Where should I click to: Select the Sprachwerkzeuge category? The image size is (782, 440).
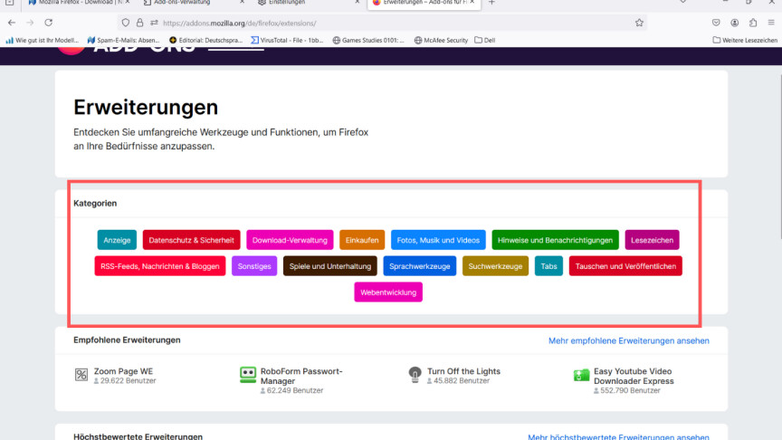coord(419,266)
